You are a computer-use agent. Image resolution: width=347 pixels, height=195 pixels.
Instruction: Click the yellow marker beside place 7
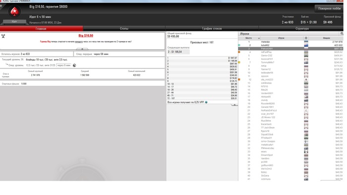point(239,62)
